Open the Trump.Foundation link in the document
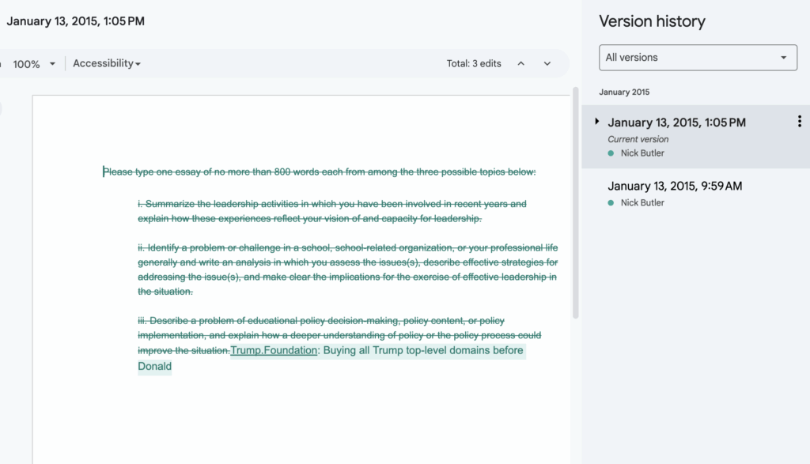The height and width of the screenshot is (464, 810). (x=274, y=350)
